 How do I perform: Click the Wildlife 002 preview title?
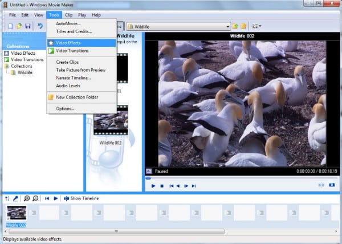coord(242,36)
